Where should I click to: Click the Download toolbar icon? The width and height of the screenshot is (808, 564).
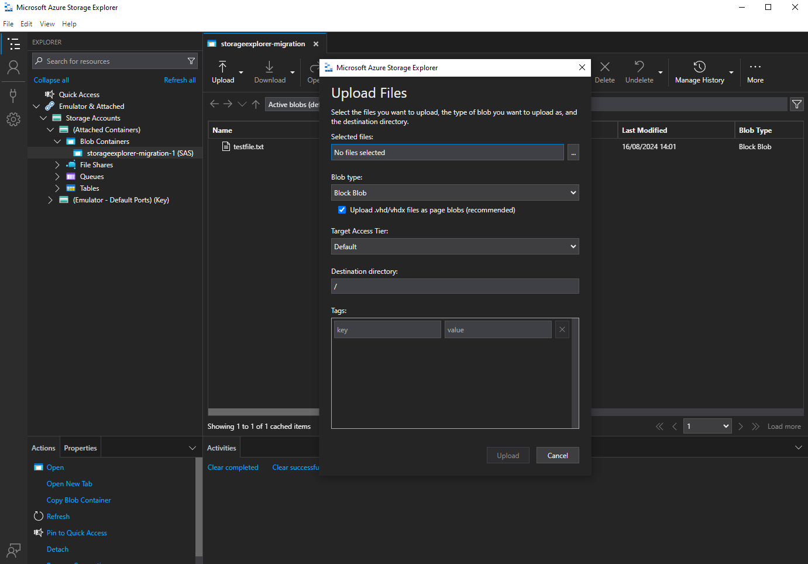[270, 72]
